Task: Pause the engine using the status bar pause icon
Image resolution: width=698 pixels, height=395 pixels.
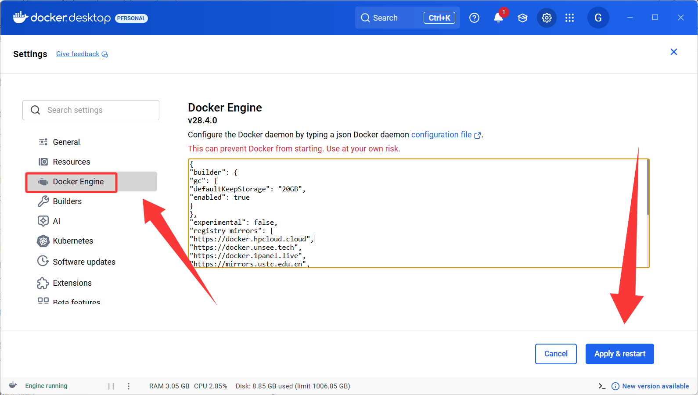Action: tap(111, 386)
